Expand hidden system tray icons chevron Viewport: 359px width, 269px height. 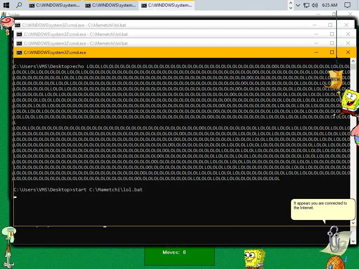click(x=298, y=5)
